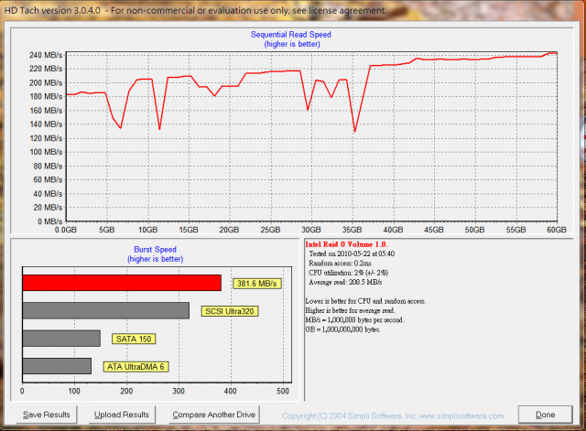Click the Random access 0.2ms line
Image resolution: width=586 pixels, height=431 pixels.
340,264
